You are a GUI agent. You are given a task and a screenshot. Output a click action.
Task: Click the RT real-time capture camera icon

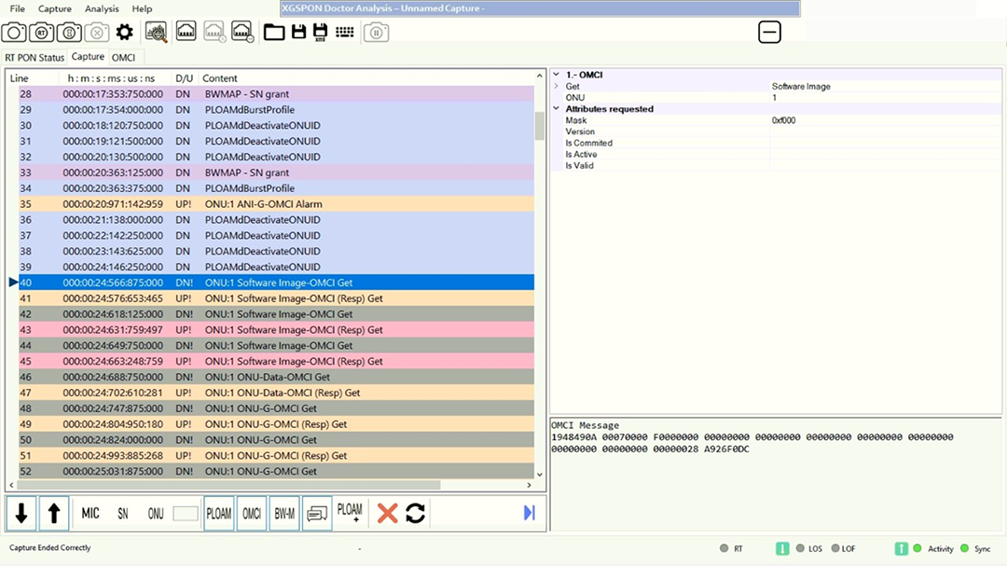pyautogui.click(x=42, y=33)
